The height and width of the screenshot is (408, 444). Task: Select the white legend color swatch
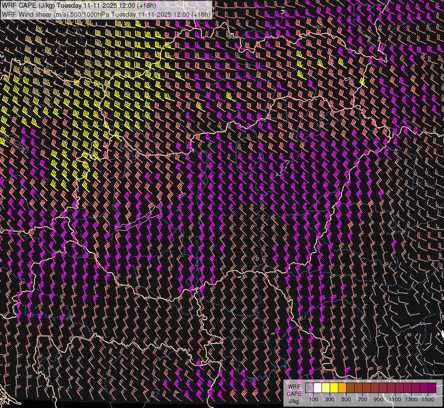tap(318, 388)
